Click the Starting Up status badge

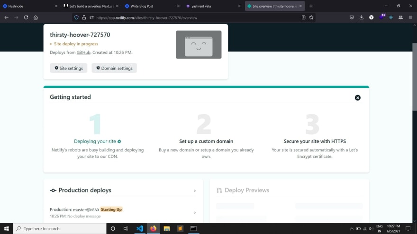tap(111, 209)
